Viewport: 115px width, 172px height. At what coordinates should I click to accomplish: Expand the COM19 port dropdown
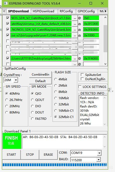(99, 153)
